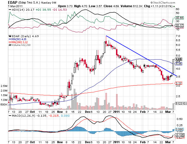Click the EDAP (Daily) 4.69 legend label
187x144 pixels.
[x=25, y=36]
